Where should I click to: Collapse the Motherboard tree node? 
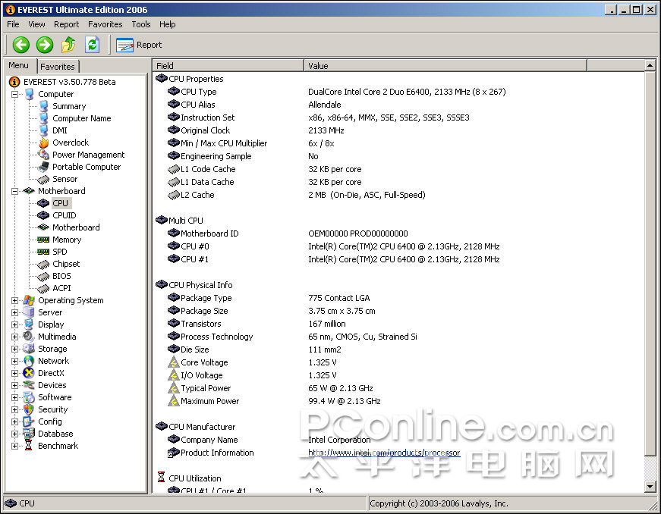(14, 191)
